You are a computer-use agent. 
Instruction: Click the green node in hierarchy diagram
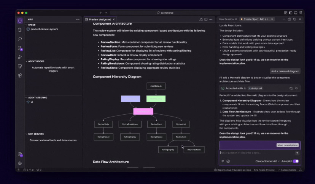[156, 98]
